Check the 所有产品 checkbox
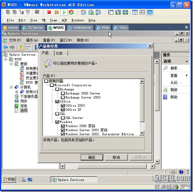Screen dimensions: 193x192 pos(46,81)
